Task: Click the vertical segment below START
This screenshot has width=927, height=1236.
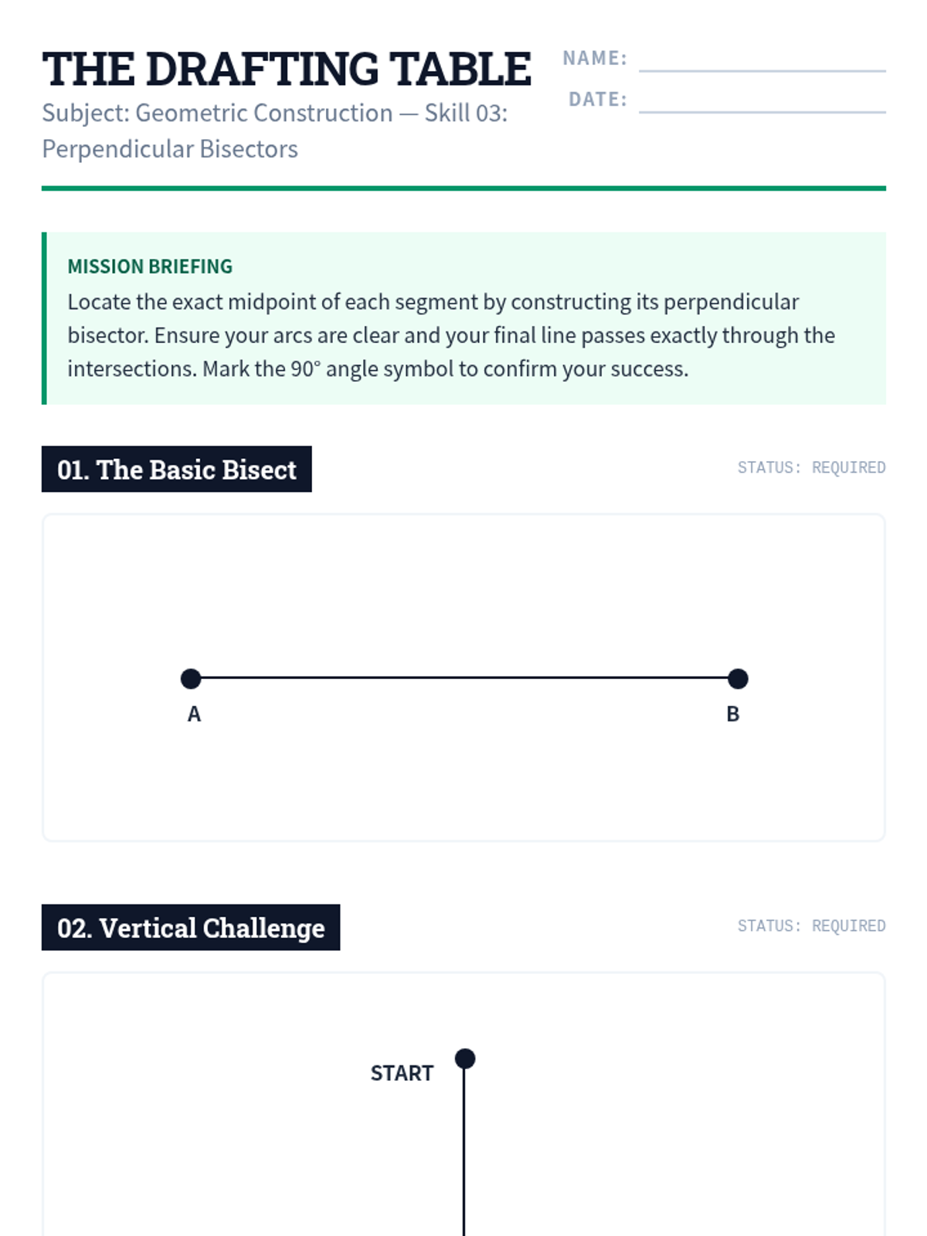Action: 464,1151
